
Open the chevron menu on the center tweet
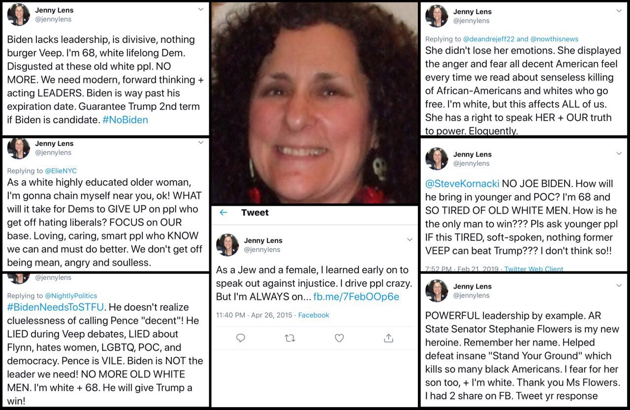coord(409,239)
